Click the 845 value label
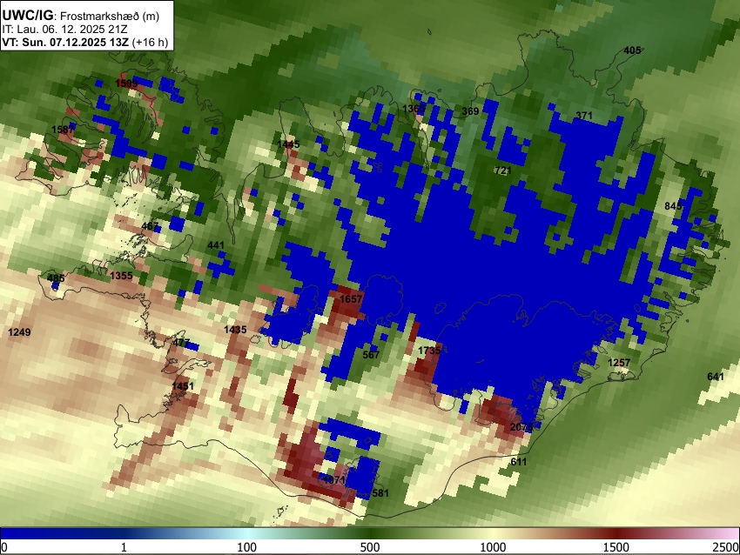 coord(673,205)
